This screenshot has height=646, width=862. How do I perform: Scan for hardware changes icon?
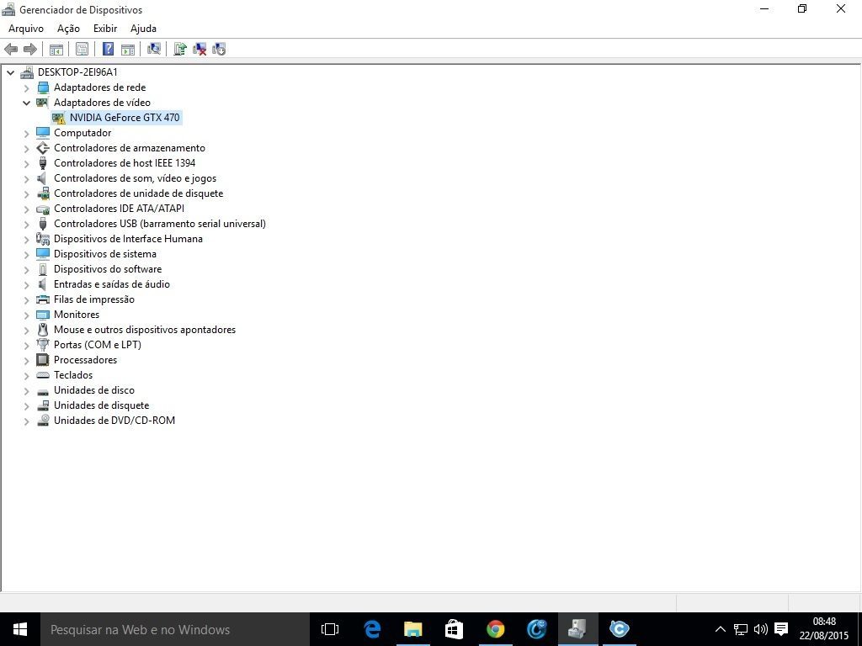[154, 50]
